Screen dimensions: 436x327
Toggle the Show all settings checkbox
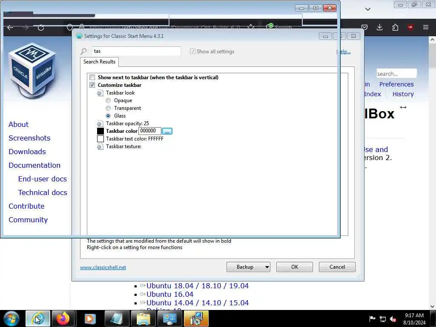pos(192,52)
